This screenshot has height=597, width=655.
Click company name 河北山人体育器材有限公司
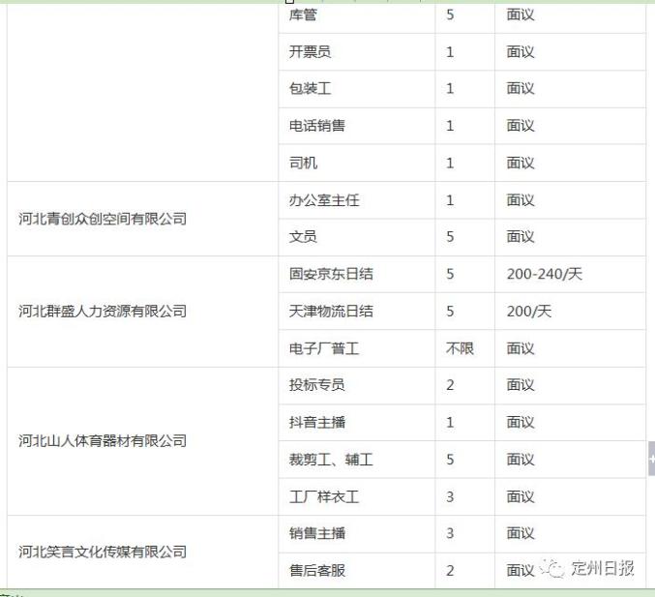coord(103,441)
